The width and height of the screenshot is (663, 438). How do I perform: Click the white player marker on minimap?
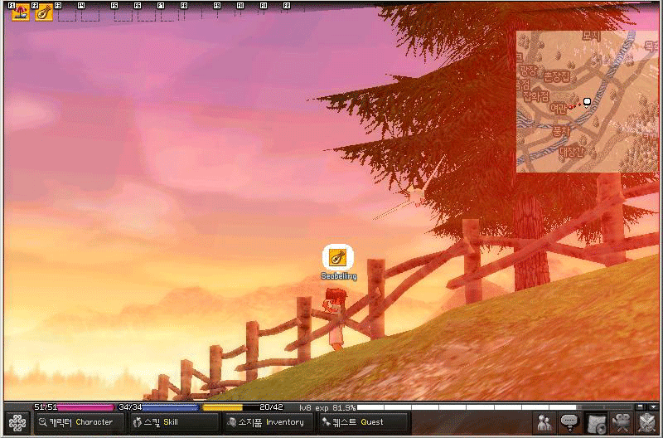pyautogui.click(x=587, y=102)
